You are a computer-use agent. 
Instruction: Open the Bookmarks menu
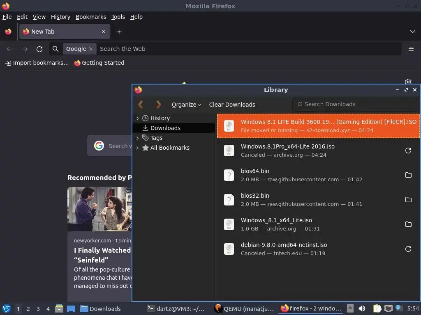(91, 17)
